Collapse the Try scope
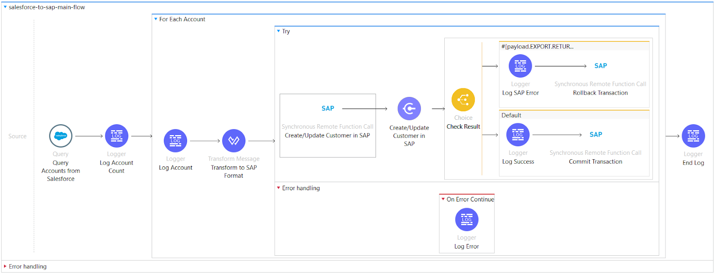718x275 pixels. click(x=278, y=31)
